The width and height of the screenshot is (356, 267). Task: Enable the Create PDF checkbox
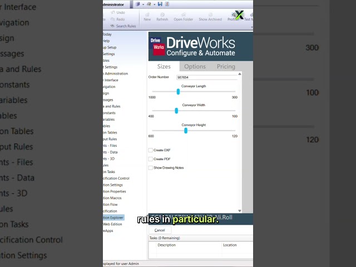point(150,159)
